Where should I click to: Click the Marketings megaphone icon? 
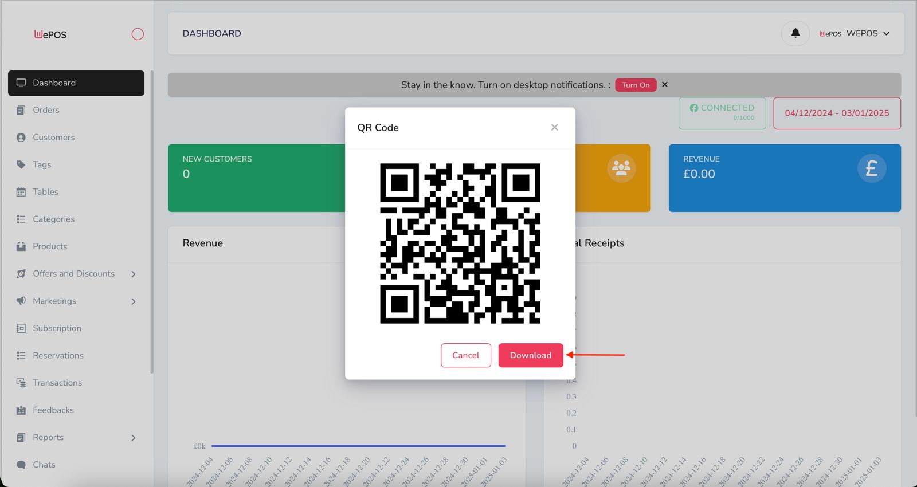pos(21,301)
